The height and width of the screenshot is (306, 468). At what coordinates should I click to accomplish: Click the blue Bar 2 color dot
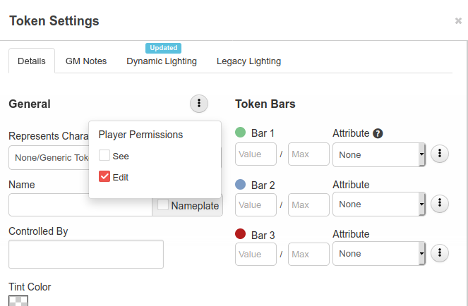pyautogui.click(x=240, y=184)
